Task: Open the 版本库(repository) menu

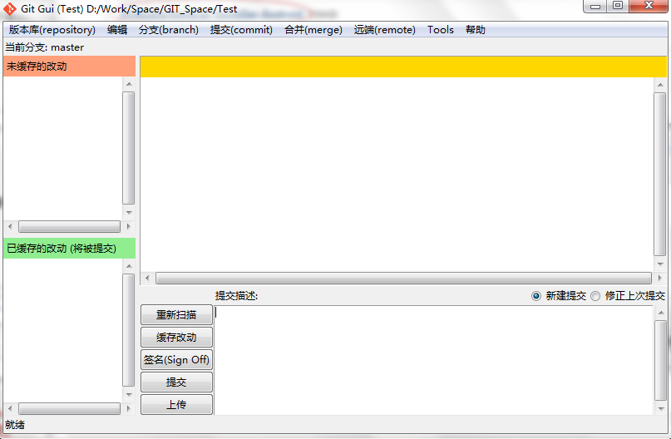Action: tap(52, 30)
